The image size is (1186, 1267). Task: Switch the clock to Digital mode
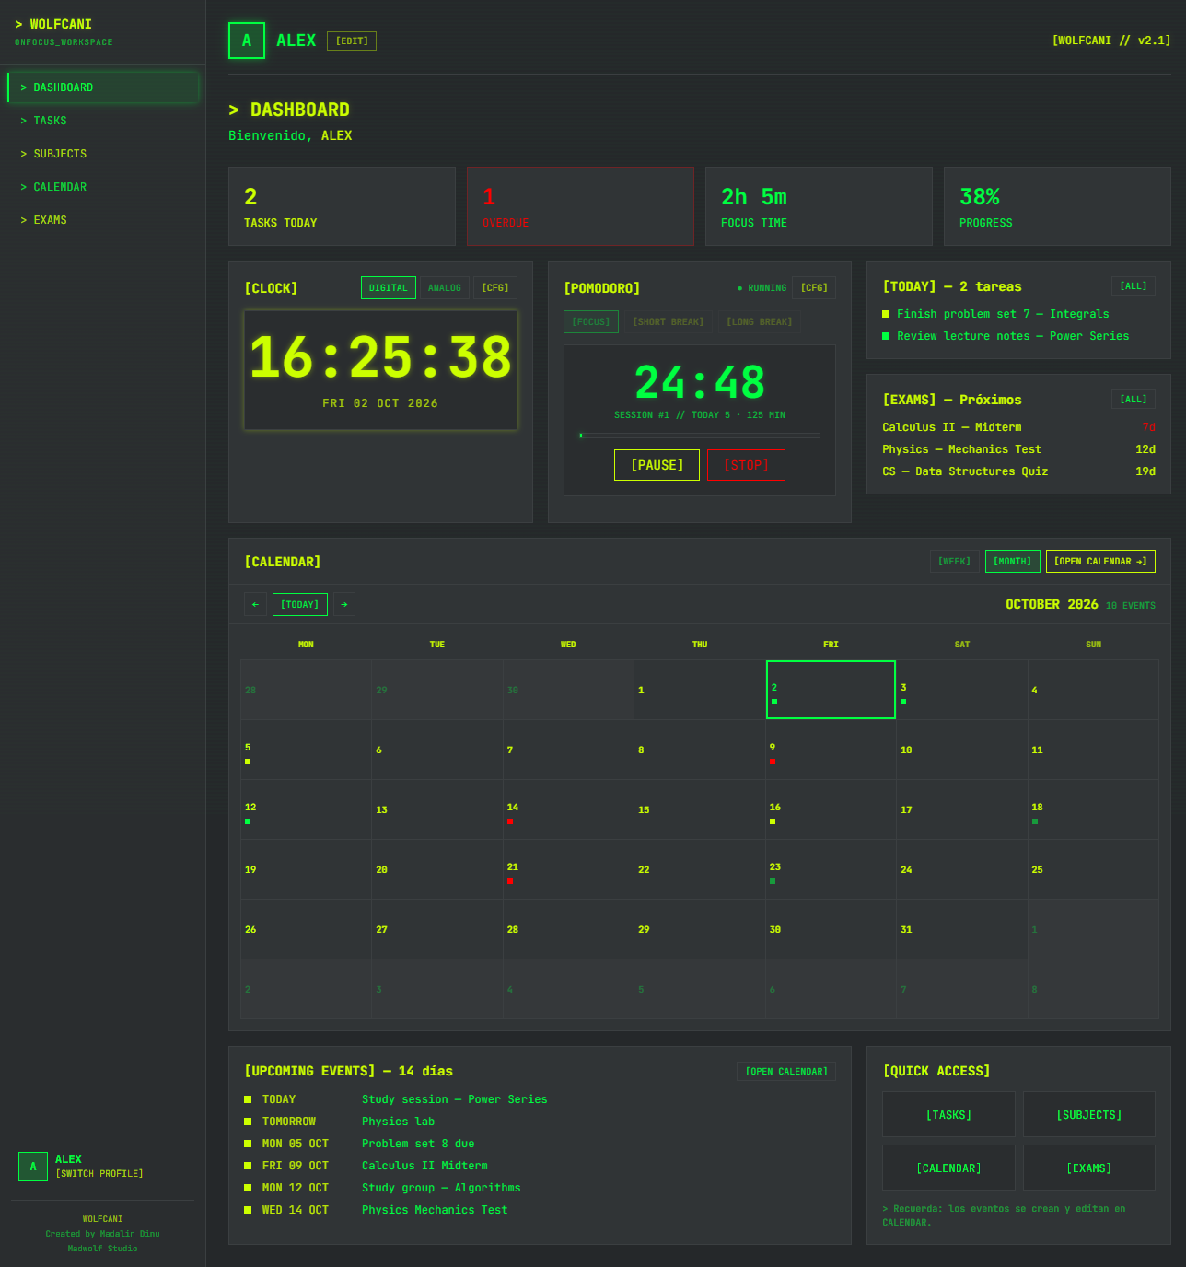coord(389,288)
